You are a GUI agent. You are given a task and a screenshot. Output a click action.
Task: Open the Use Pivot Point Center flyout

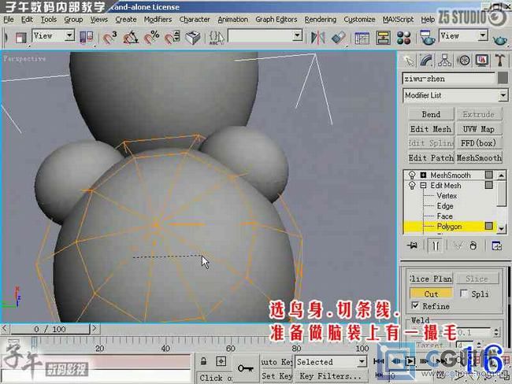click(x=87, y=38)
